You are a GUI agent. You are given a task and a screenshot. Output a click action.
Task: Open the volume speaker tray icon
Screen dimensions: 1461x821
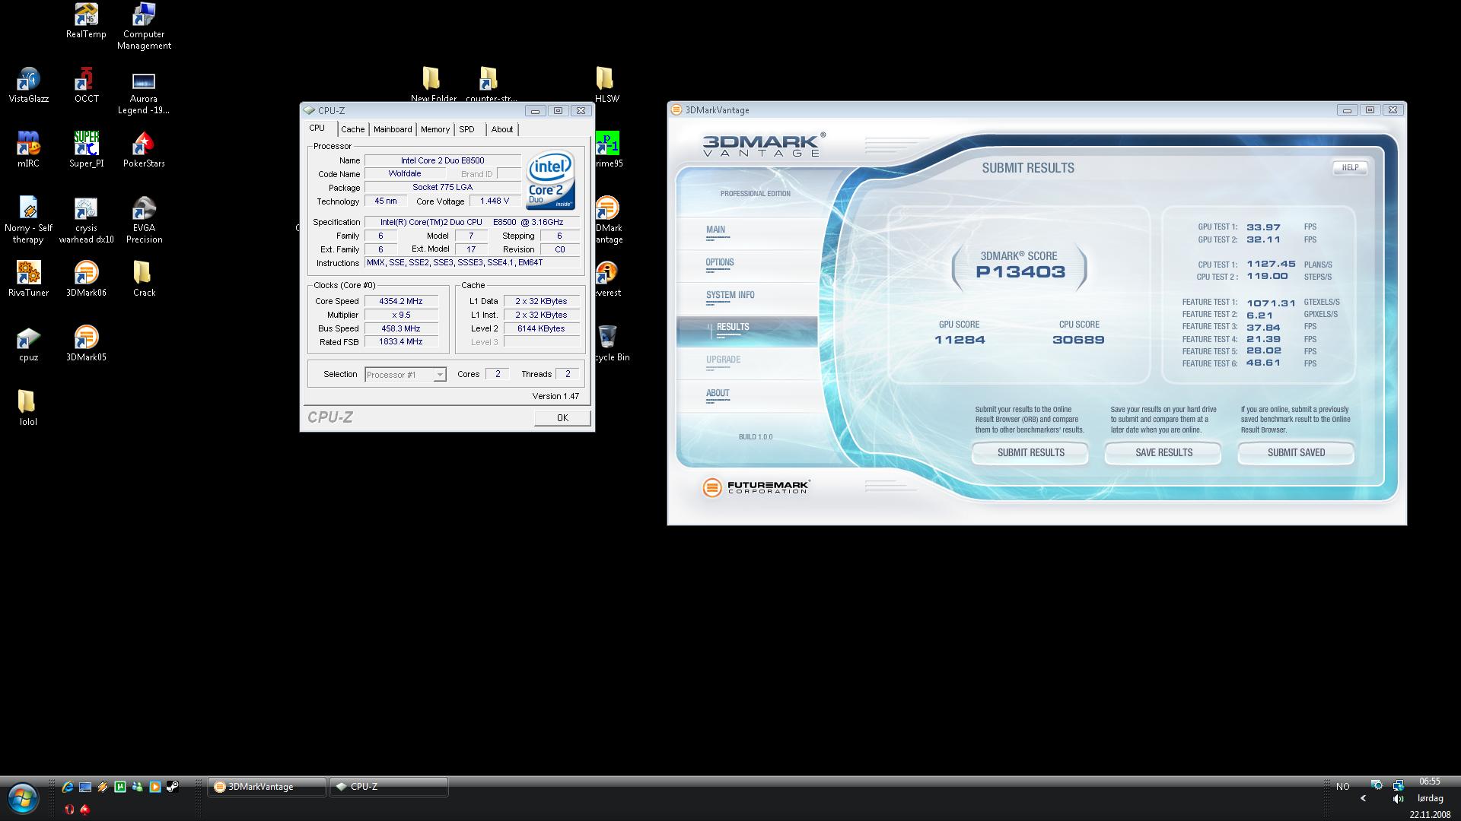(x=1398, y=799)
